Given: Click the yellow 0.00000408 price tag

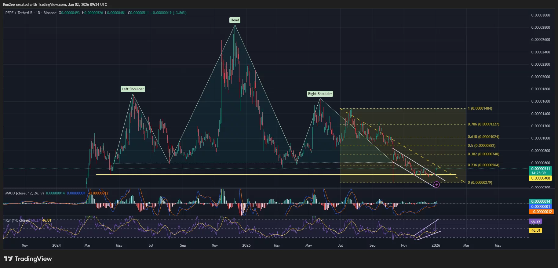Looking at the screenshot, I should click(x=540, y=178).
